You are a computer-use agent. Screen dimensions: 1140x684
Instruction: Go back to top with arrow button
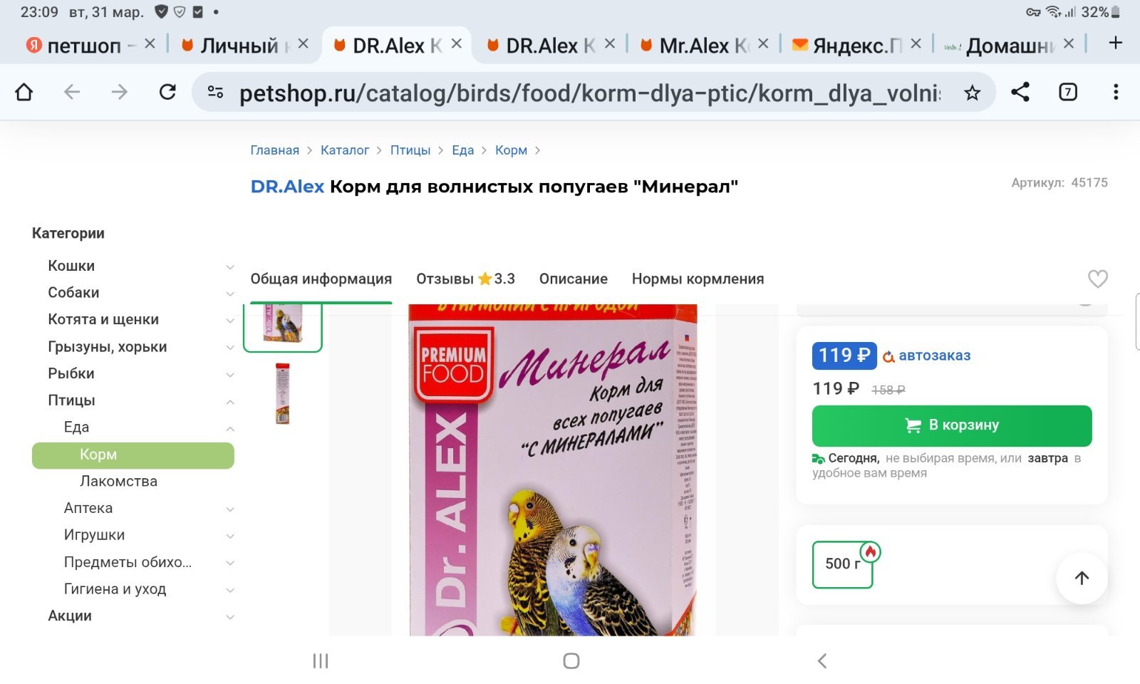(1082, 578)
